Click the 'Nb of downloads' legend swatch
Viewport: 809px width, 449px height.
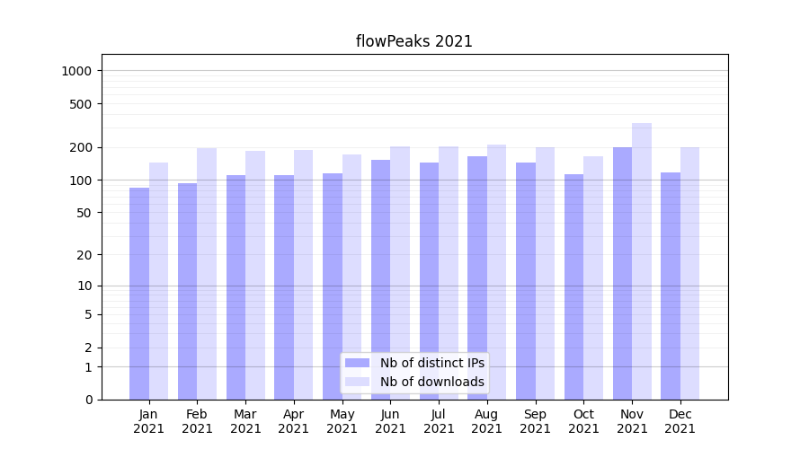(357, 382)
